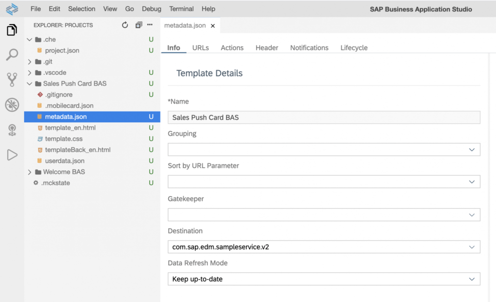Image resolution: width=496 pixels, height=302 pixels.
Task: Open the Explorer more actions ellipsis
Action: coord(150,25)
